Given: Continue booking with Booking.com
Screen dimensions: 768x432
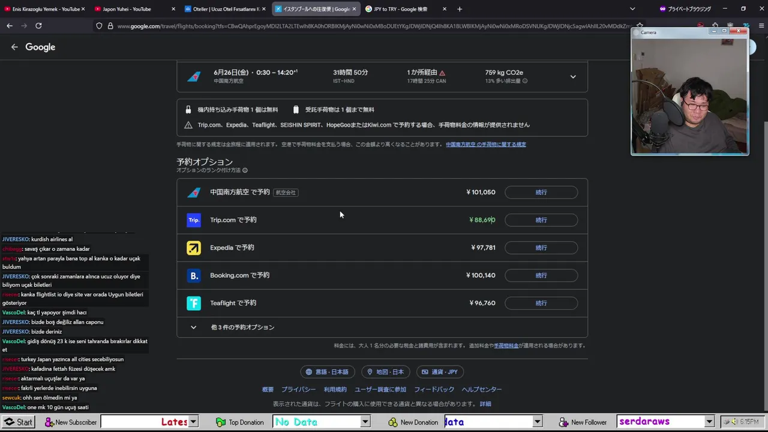Looking at the screenshot, I should point(541,275).
